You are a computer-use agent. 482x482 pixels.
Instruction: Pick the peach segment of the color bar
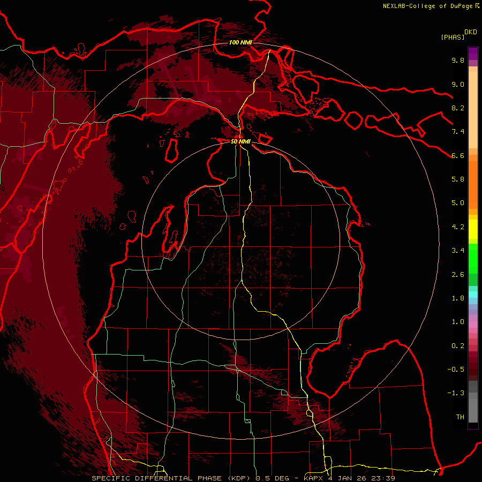click(473, 111)
